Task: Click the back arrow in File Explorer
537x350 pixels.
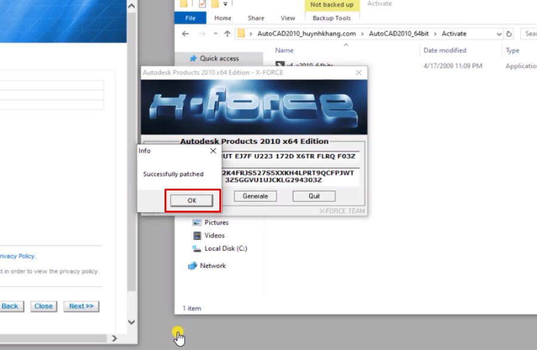Action: (185, 34)
